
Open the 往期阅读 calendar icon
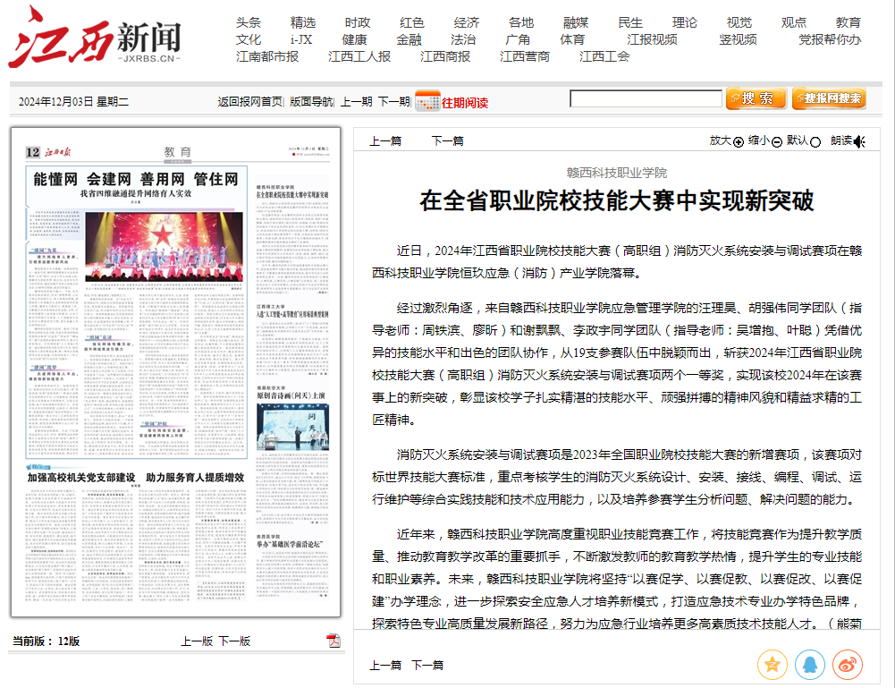(427, 101)
